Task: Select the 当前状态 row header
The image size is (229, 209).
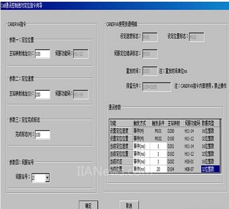Action: coord(121,161)
